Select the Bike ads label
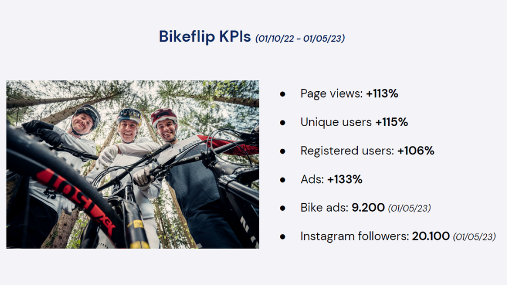Viewport: 507px width, 285px height. [x=324, y=208]
